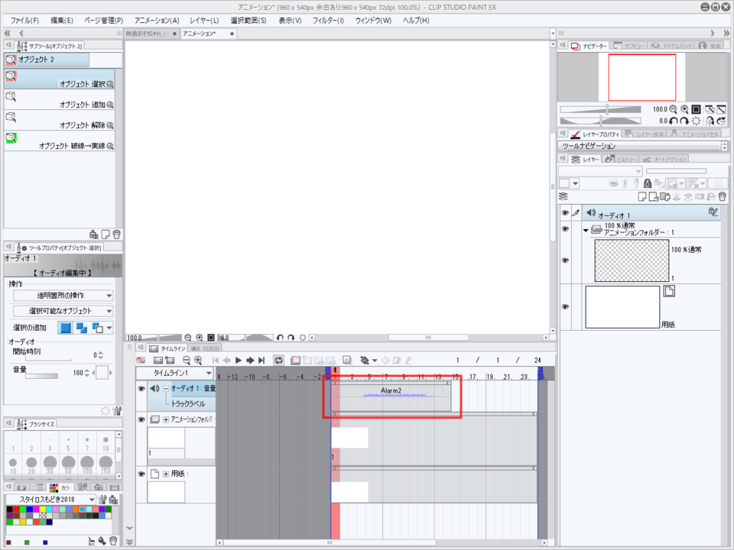Open the アニメーション(A) menu
734x550 pixels.
click(x=157, y=20)
